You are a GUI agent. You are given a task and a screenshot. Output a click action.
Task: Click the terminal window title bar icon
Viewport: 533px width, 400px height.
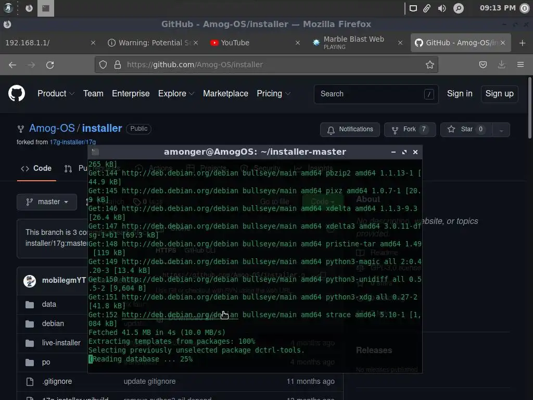pos(95,152)
